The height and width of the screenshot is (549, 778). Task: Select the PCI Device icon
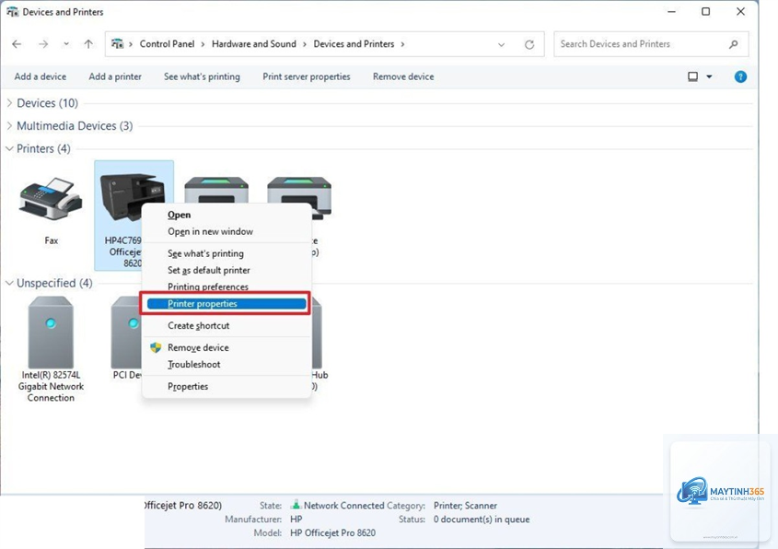(x=126, y=333)
